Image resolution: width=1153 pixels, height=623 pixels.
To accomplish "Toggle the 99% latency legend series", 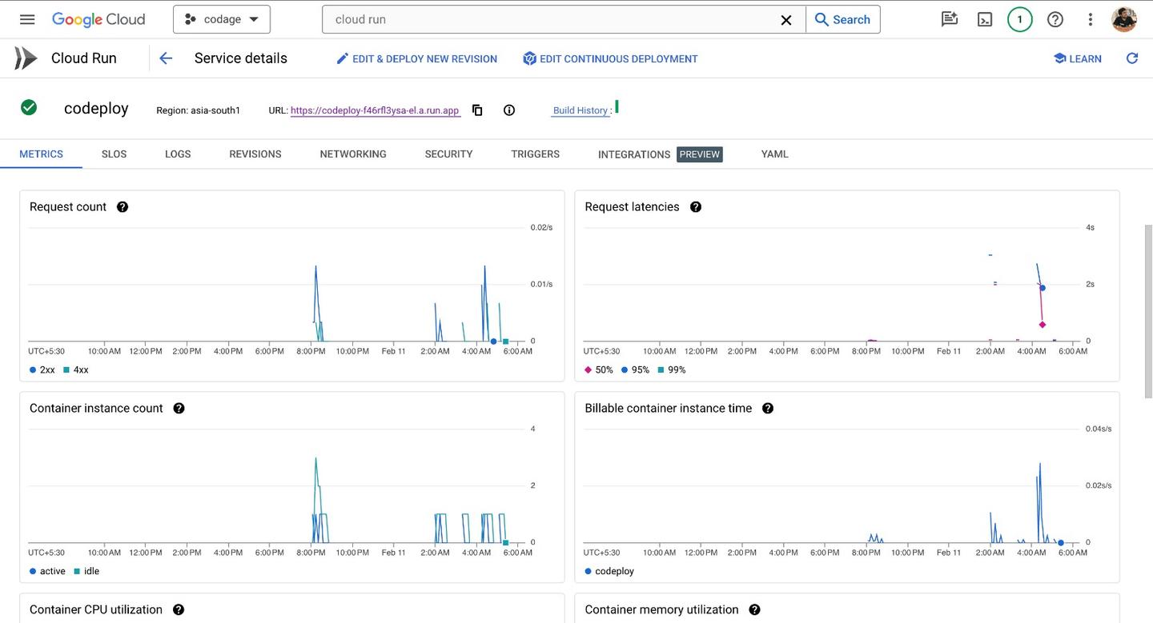I will pos(672,369).
